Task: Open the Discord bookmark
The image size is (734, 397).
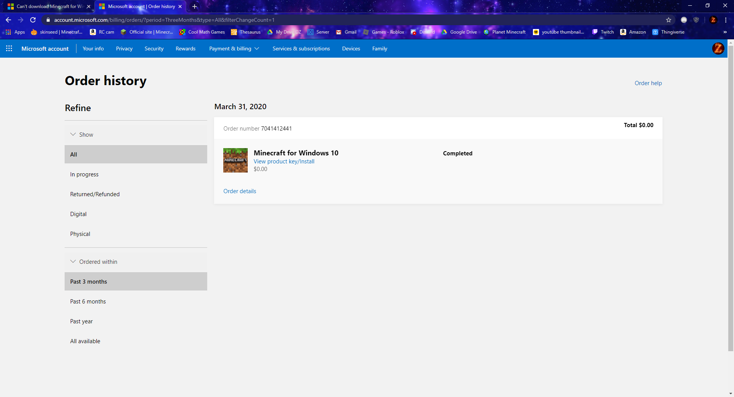Action: tap(423, 32)
